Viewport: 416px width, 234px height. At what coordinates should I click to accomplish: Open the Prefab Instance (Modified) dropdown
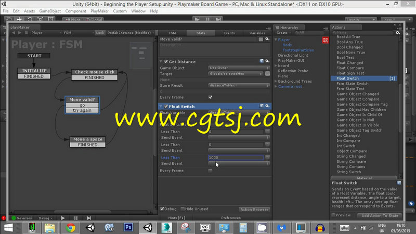click(x=131, y=33)
